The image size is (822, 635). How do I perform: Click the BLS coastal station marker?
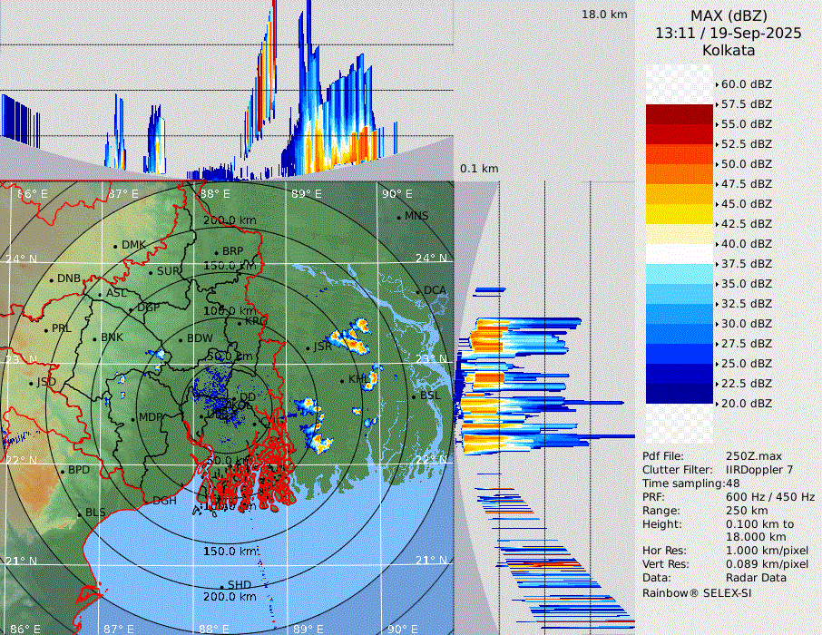(x=80, y=513)
